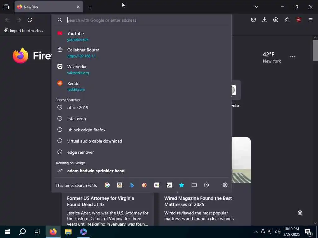Image resolution: width=318 pixels, height=238 pixels.
Task: Open the Firefox account icon
Action: (x=276, y=20)
